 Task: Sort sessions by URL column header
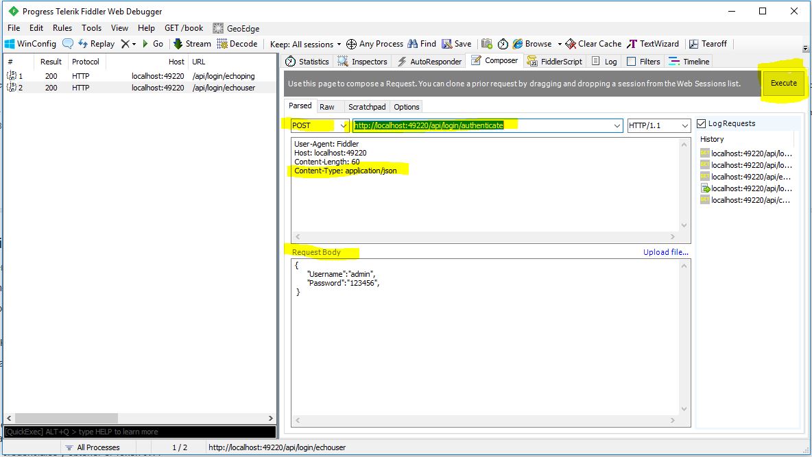pos(232,62)
